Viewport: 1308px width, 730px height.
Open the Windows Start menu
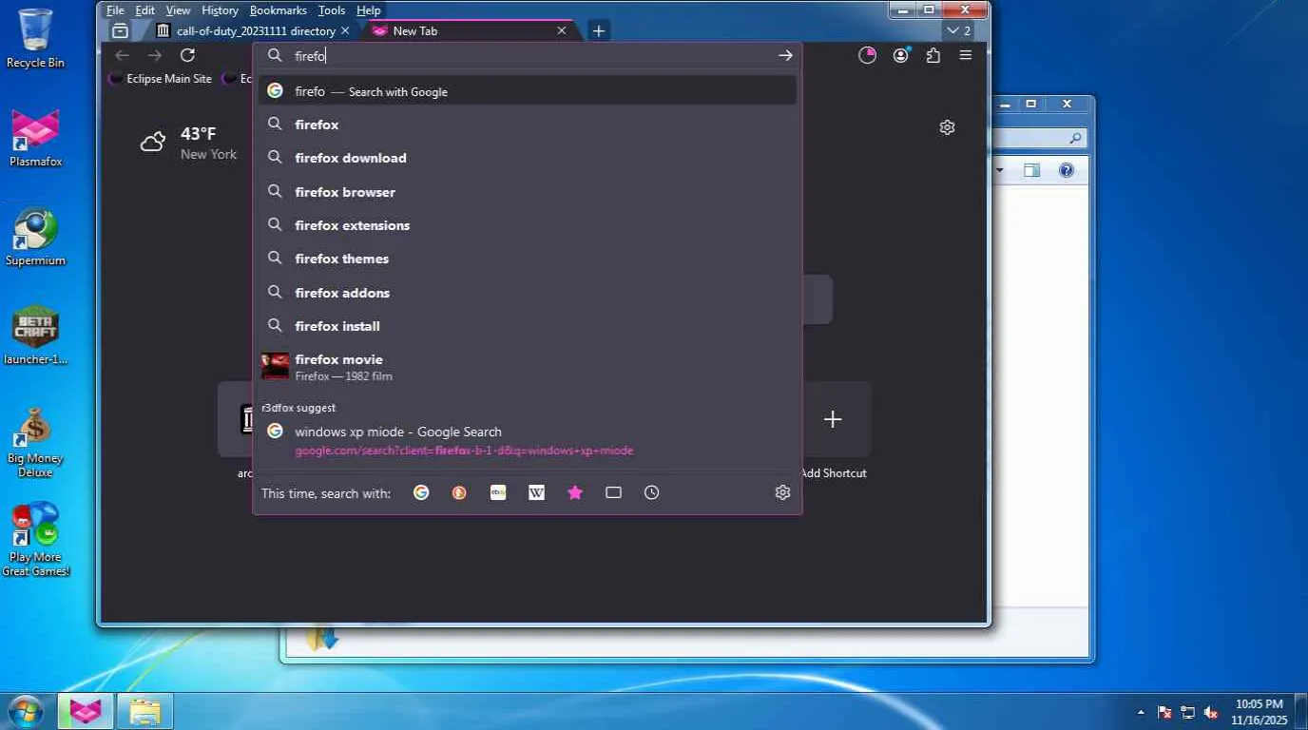[x=26, y=711]
